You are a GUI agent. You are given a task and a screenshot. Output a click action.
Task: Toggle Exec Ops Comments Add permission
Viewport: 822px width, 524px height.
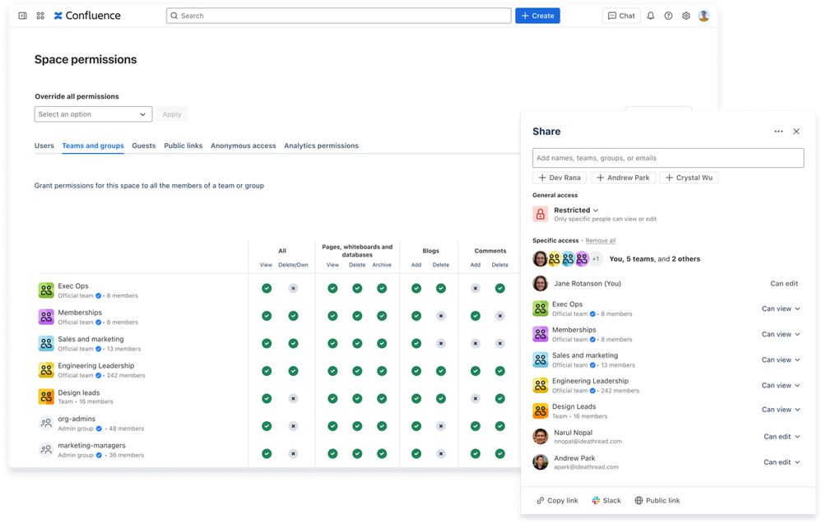(475, 288)
